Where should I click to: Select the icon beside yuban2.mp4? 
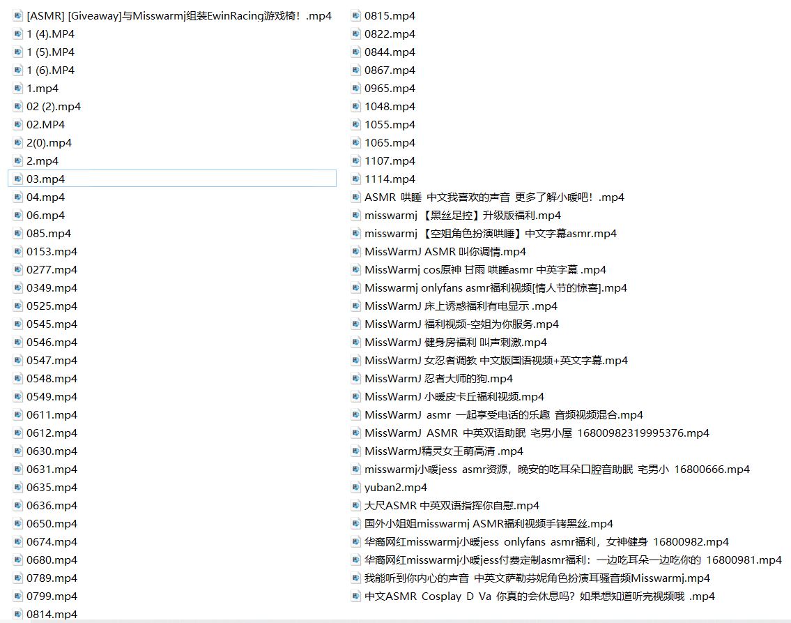tap(355, 487)
